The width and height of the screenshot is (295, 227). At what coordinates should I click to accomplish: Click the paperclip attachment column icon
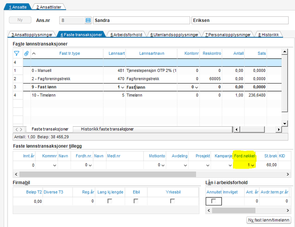[x=26, y=53]
